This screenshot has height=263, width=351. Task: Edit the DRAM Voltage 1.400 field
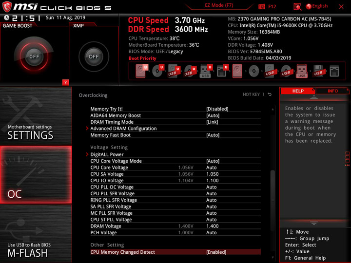point(213,226)
